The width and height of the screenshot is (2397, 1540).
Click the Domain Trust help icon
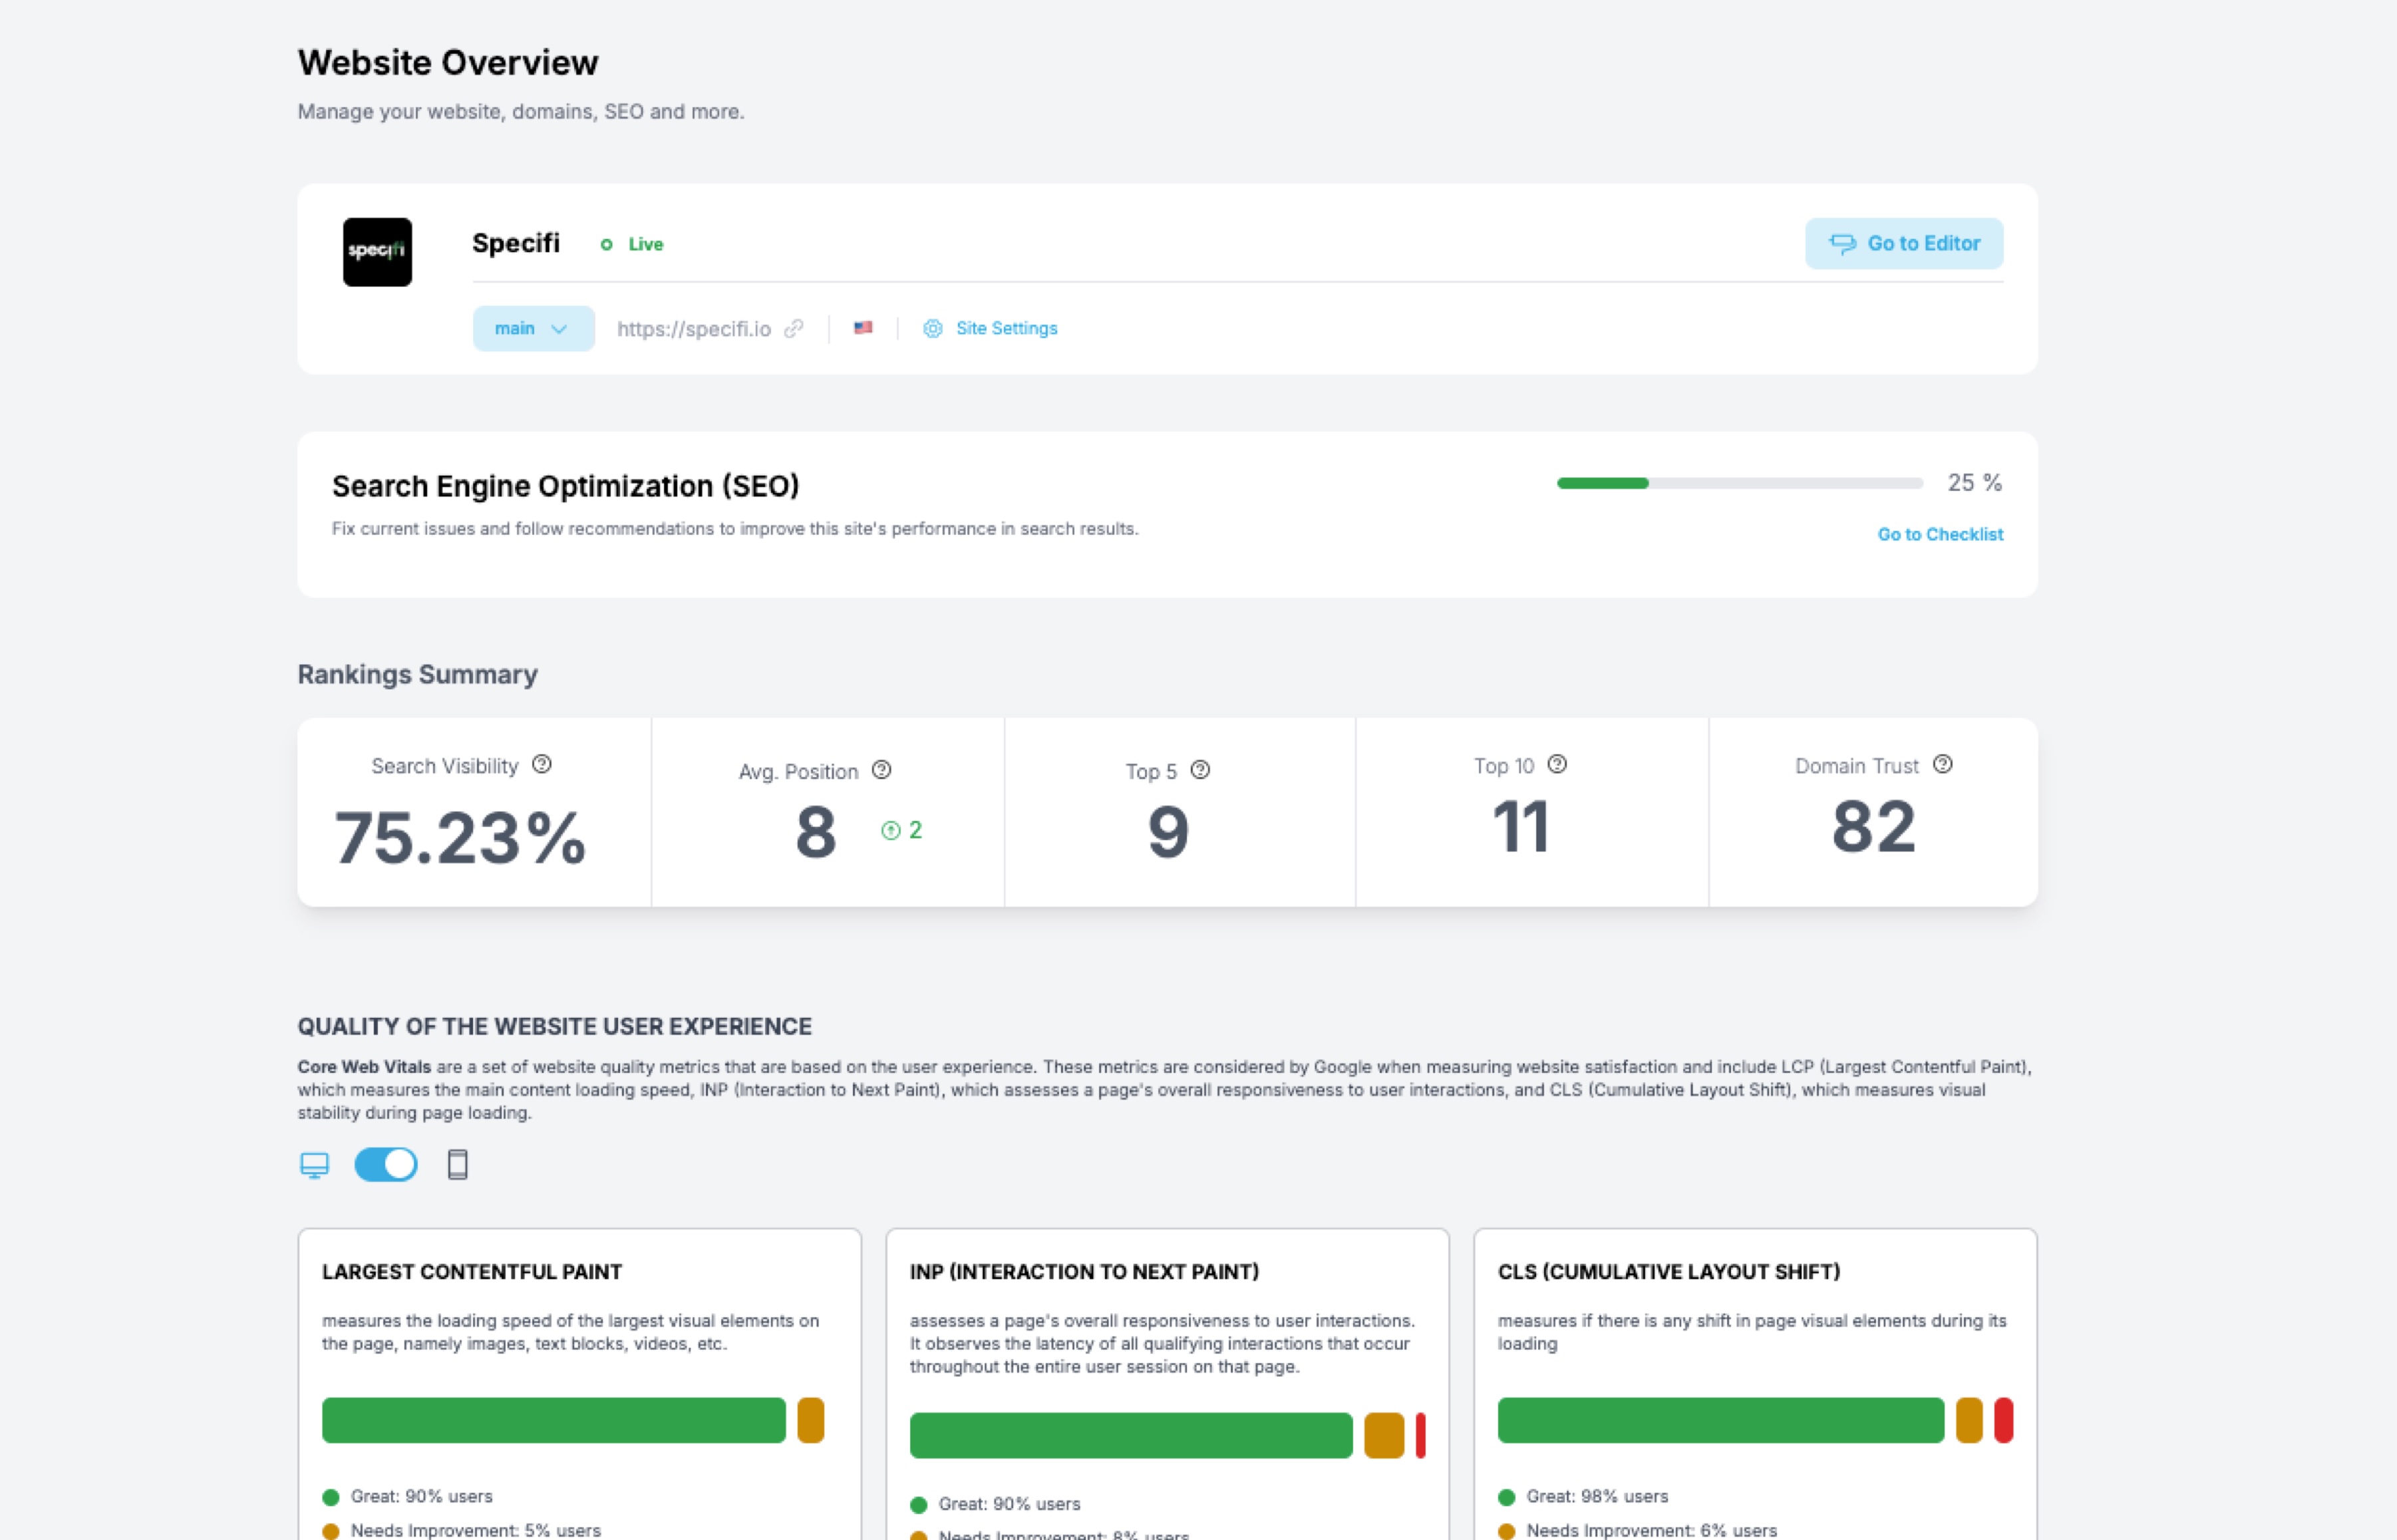coord(1942,765)
